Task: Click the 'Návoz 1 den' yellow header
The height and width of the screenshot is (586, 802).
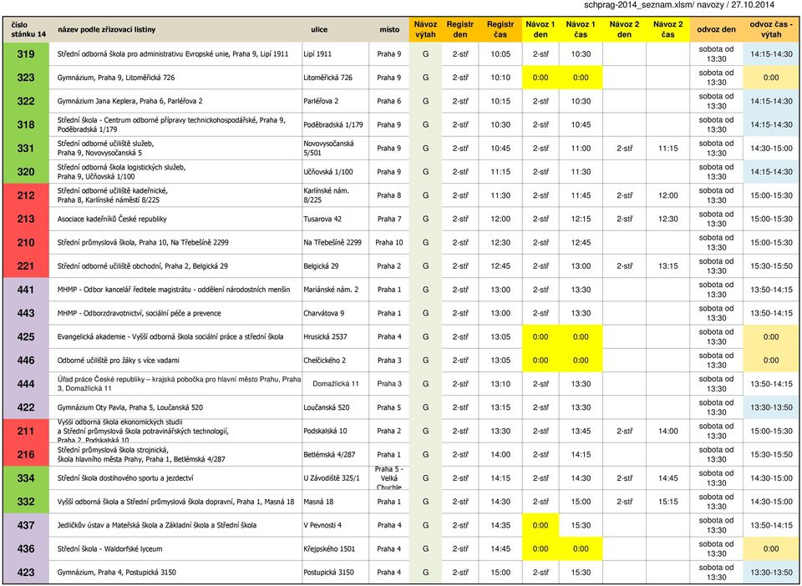Action: pos(541,29)
